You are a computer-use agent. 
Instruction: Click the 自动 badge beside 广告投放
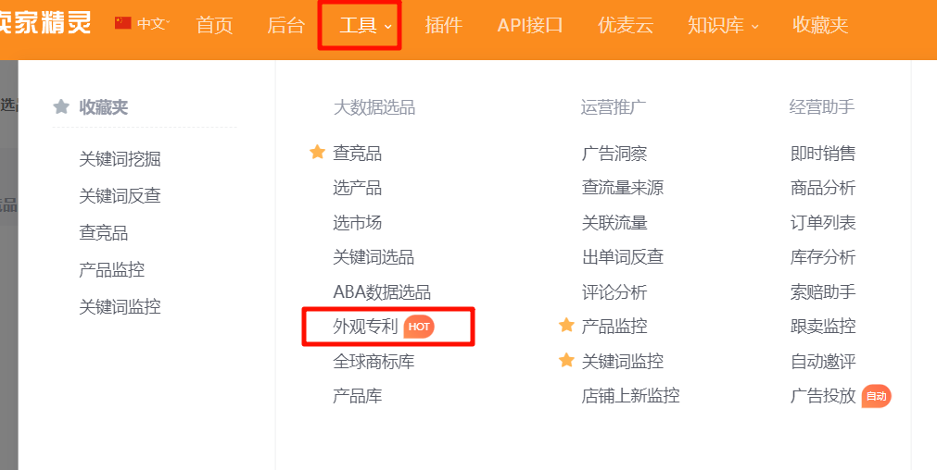(876, 396)
